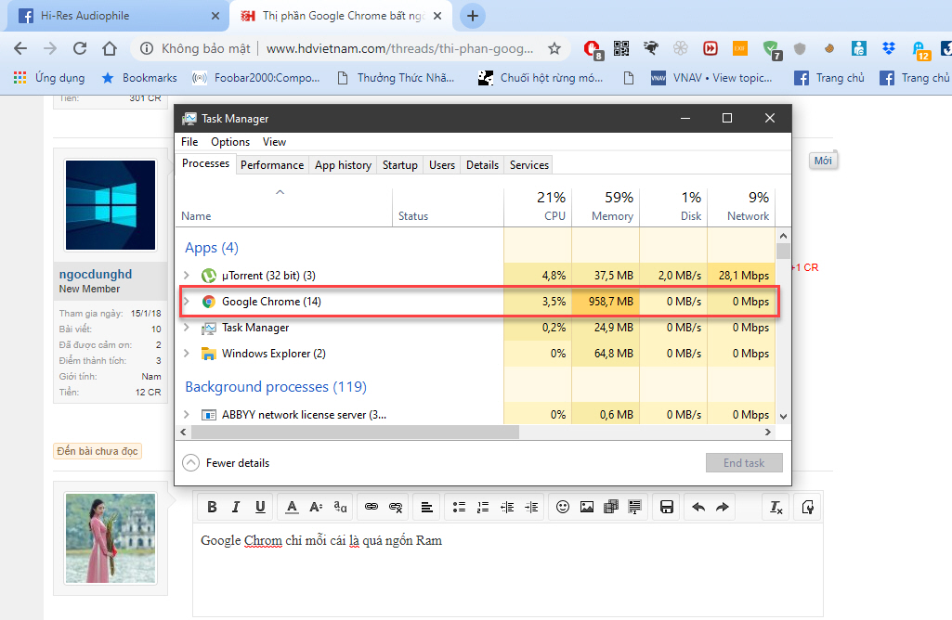Viewport: 952px width, 620px height.
Task: Open Task Manager File menu
Action: (x=189, y=141)
